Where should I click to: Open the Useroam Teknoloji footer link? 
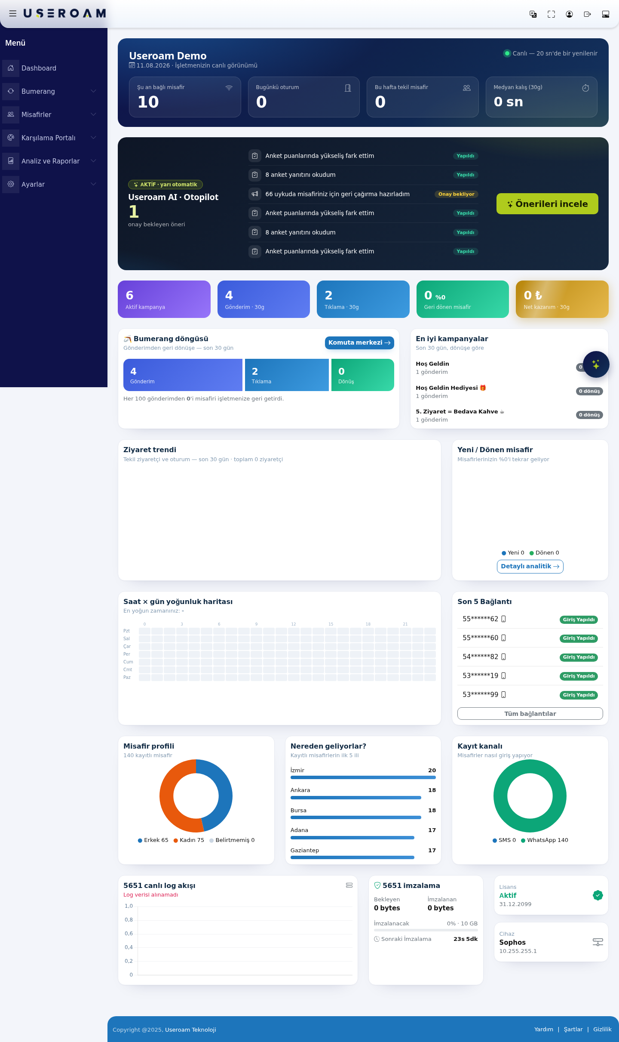(x=190, y=1030)
